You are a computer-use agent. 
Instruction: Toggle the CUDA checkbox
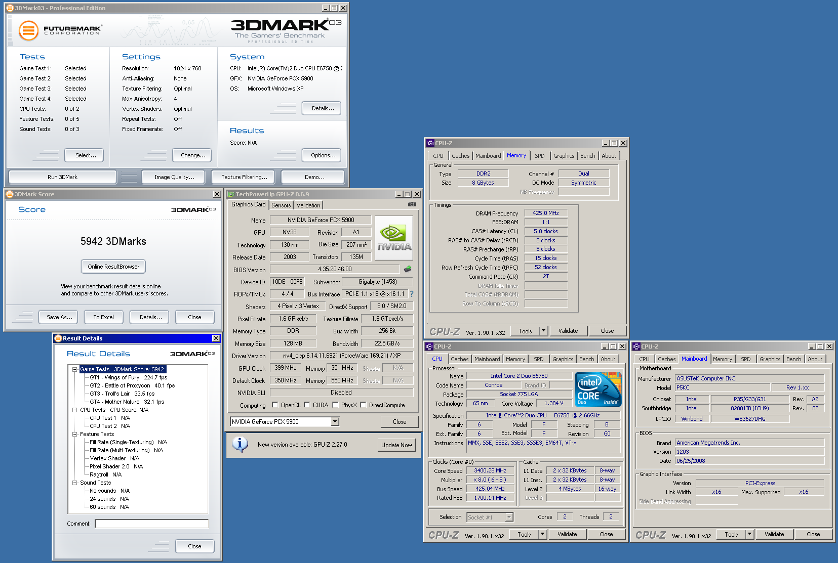pos(307,405)
